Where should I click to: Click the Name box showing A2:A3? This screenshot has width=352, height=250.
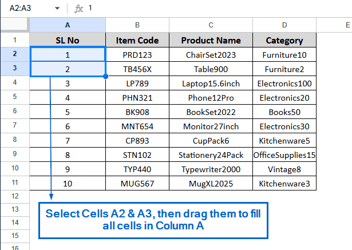coord(26,9)
